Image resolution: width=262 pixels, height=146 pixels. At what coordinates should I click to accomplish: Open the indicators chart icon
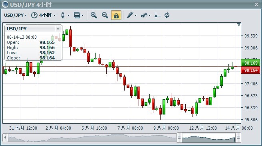[144, 15]
